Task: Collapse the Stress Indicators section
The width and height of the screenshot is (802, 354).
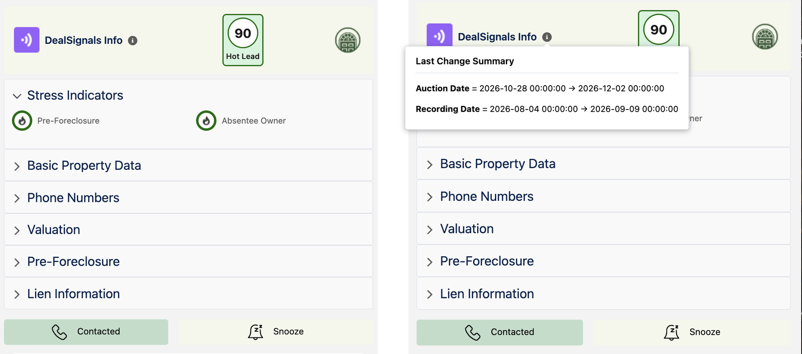Action: (x=17, y=96)
